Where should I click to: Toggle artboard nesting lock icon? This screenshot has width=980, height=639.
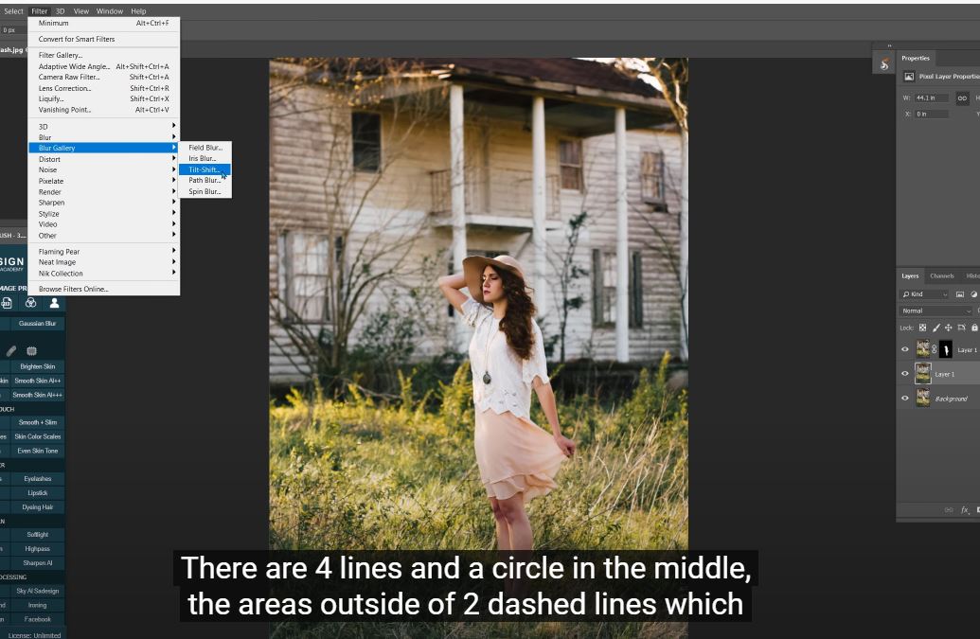[x=961, y=328]
